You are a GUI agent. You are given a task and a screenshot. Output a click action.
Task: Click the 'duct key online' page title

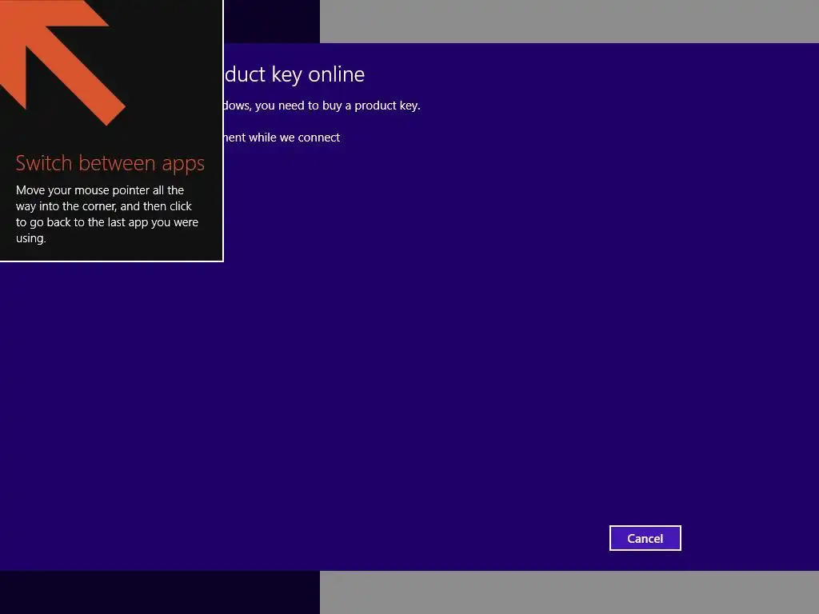pos(294,74)
